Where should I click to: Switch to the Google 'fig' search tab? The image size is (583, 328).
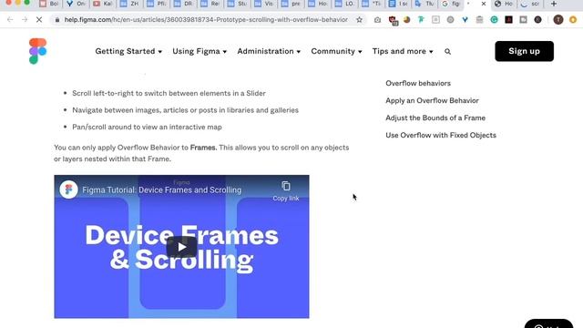click(x=451, y=4)
